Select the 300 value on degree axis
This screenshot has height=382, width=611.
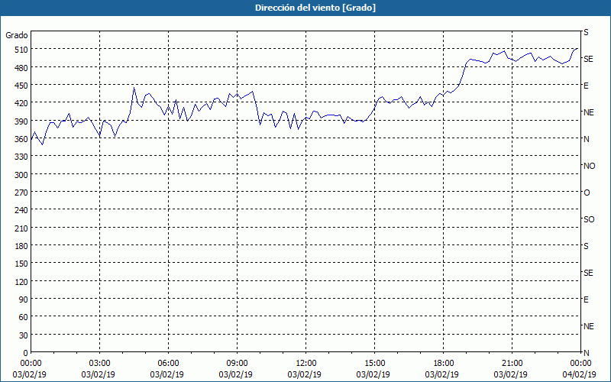(22, 175)
